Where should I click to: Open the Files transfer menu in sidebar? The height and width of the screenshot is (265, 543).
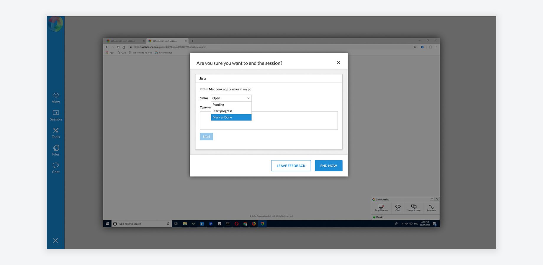pos(56,150)
